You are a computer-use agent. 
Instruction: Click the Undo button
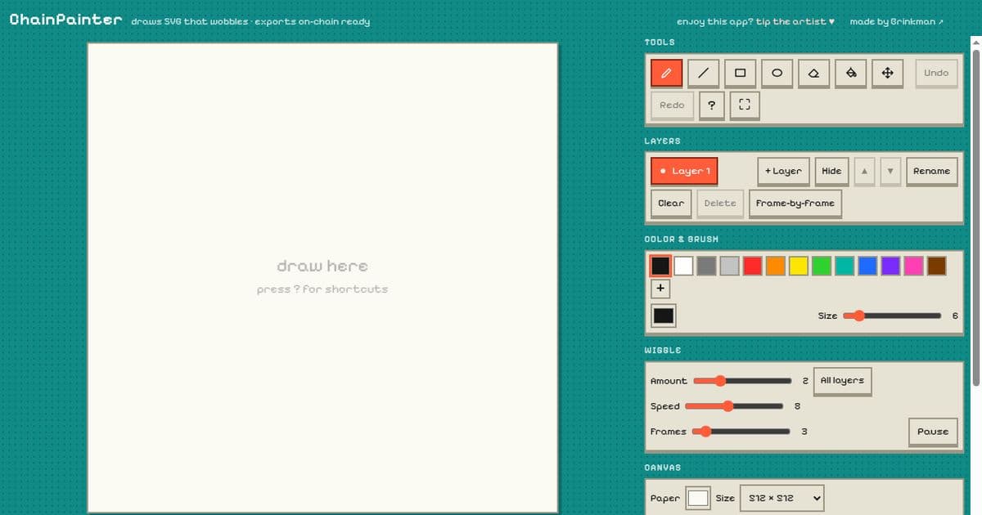(x=936, y=73)
